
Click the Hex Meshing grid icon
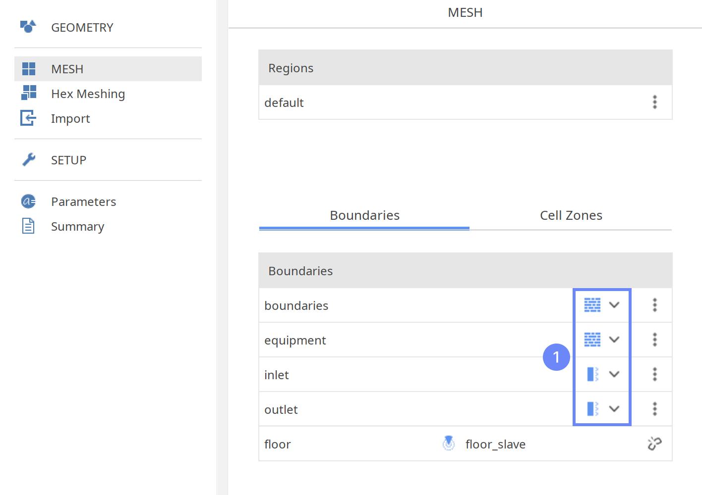click(29, 93)
